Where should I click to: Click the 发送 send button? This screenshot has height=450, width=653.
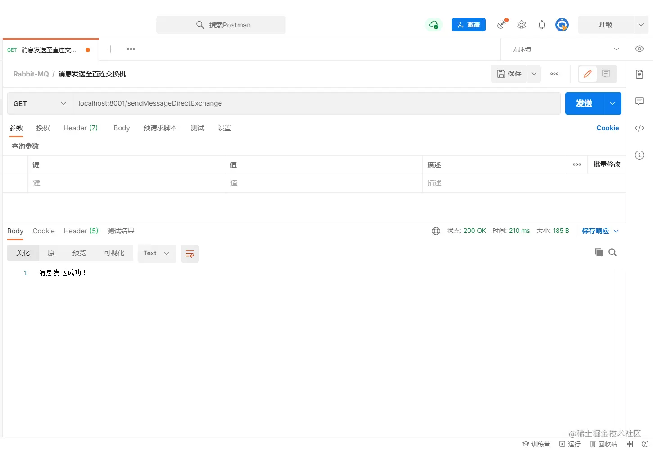(584, 103)
